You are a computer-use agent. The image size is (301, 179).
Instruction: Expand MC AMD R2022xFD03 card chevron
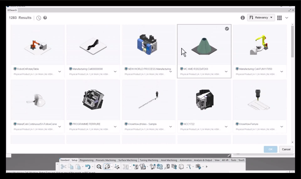(x=226, y=72)
